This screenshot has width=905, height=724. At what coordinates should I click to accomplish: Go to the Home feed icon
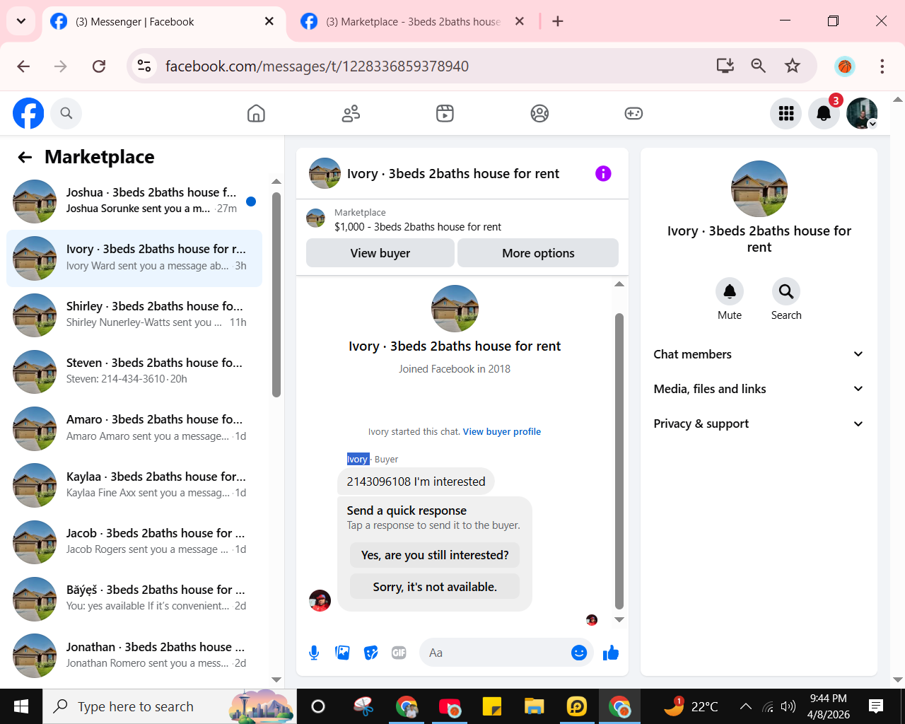(x=256, y=113)
